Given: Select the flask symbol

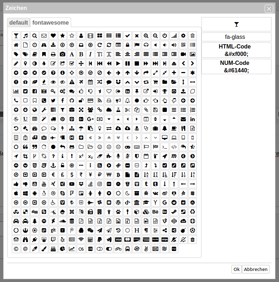Looking at the screenshot, I should pos(118,110).
